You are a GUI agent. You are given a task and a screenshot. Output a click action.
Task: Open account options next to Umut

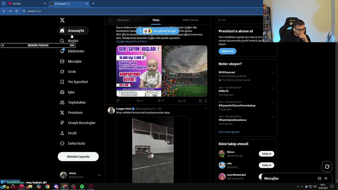coord(100,175)
